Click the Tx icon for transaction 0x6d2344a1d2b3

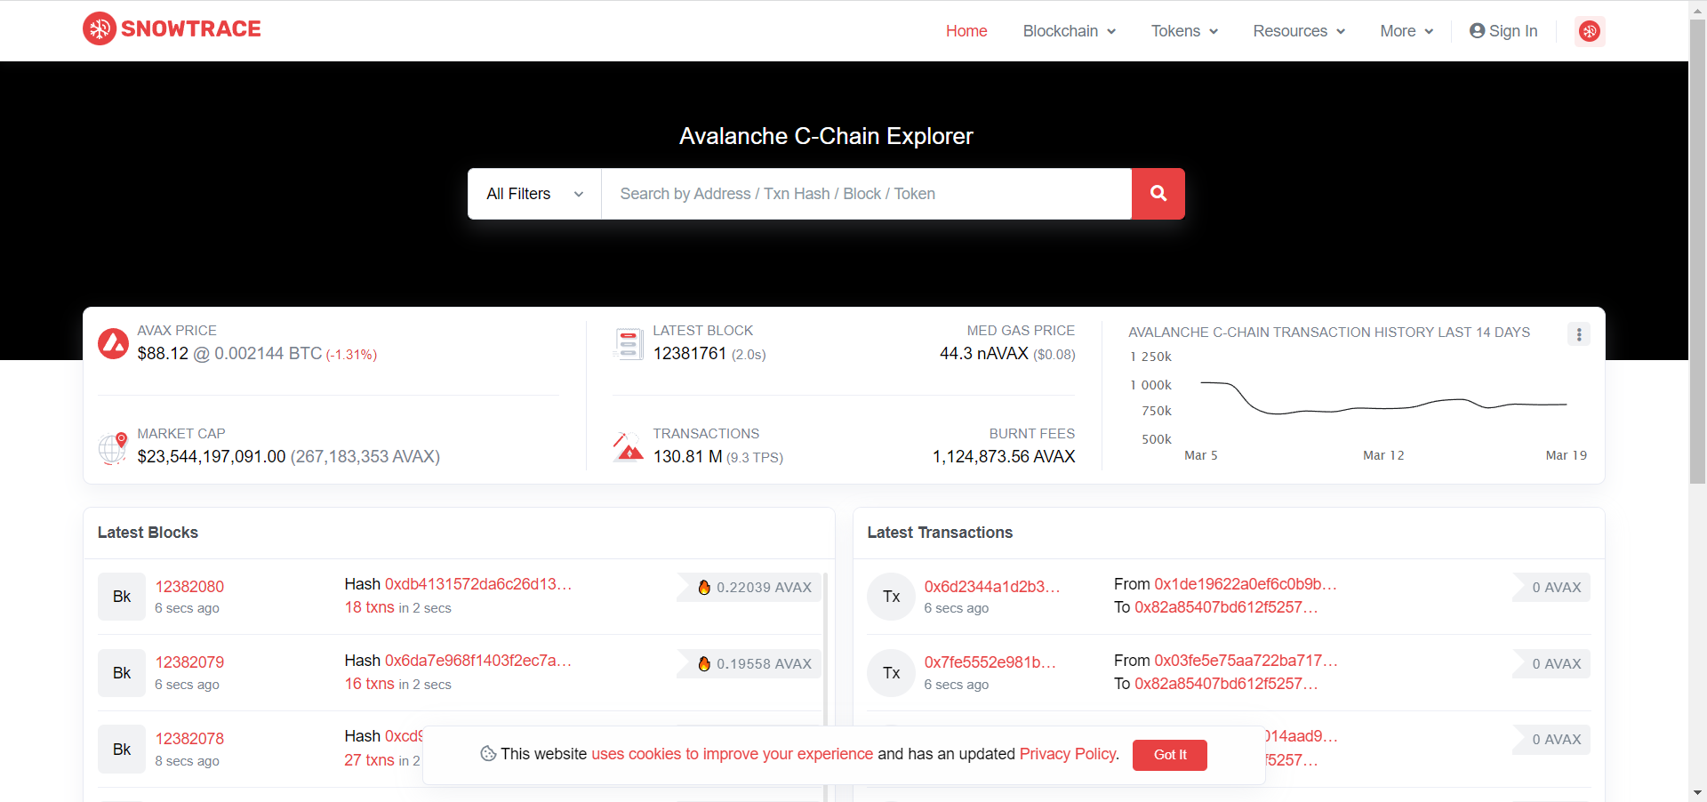tap(891, 597)
